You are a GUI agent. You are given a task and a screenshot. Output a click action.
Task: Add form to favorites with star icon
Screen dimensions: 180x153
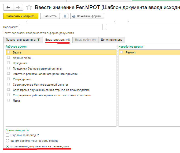click(x=30, y=7)
